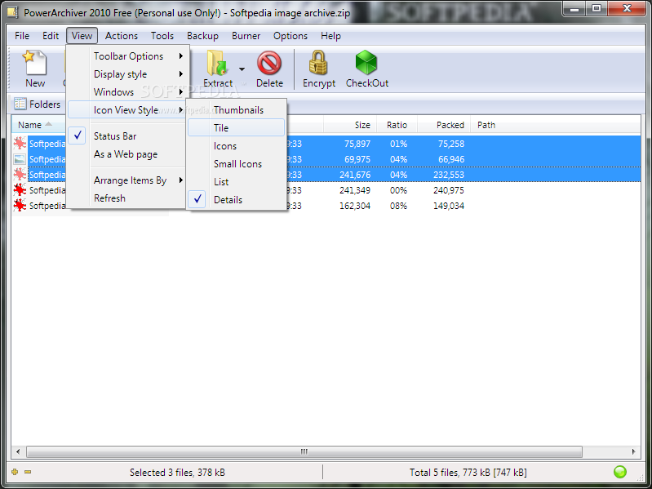652x489 pixels.
Task: Select Small Icons view style
Action: tap(236, 164)
